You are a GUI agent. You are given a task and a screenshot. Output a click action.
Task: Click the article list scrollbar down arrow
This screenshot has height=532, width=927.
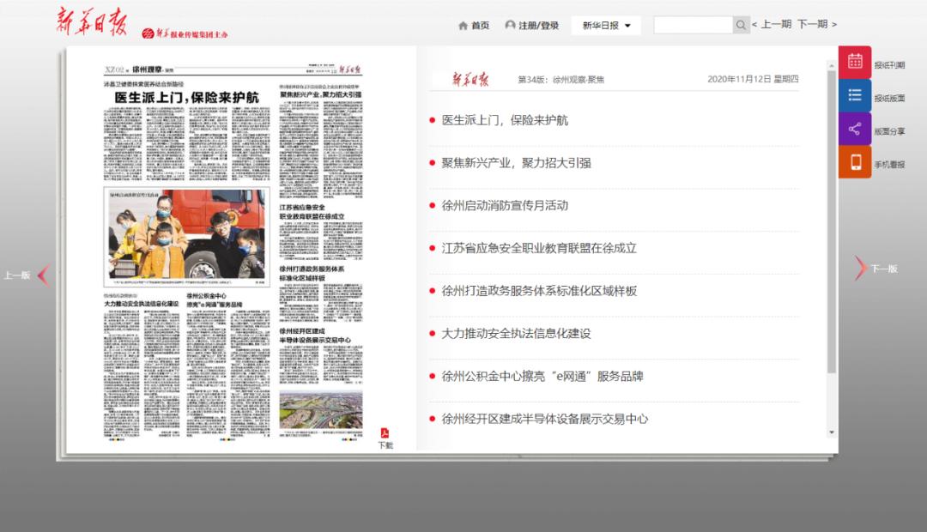click(x=831, y=432)
